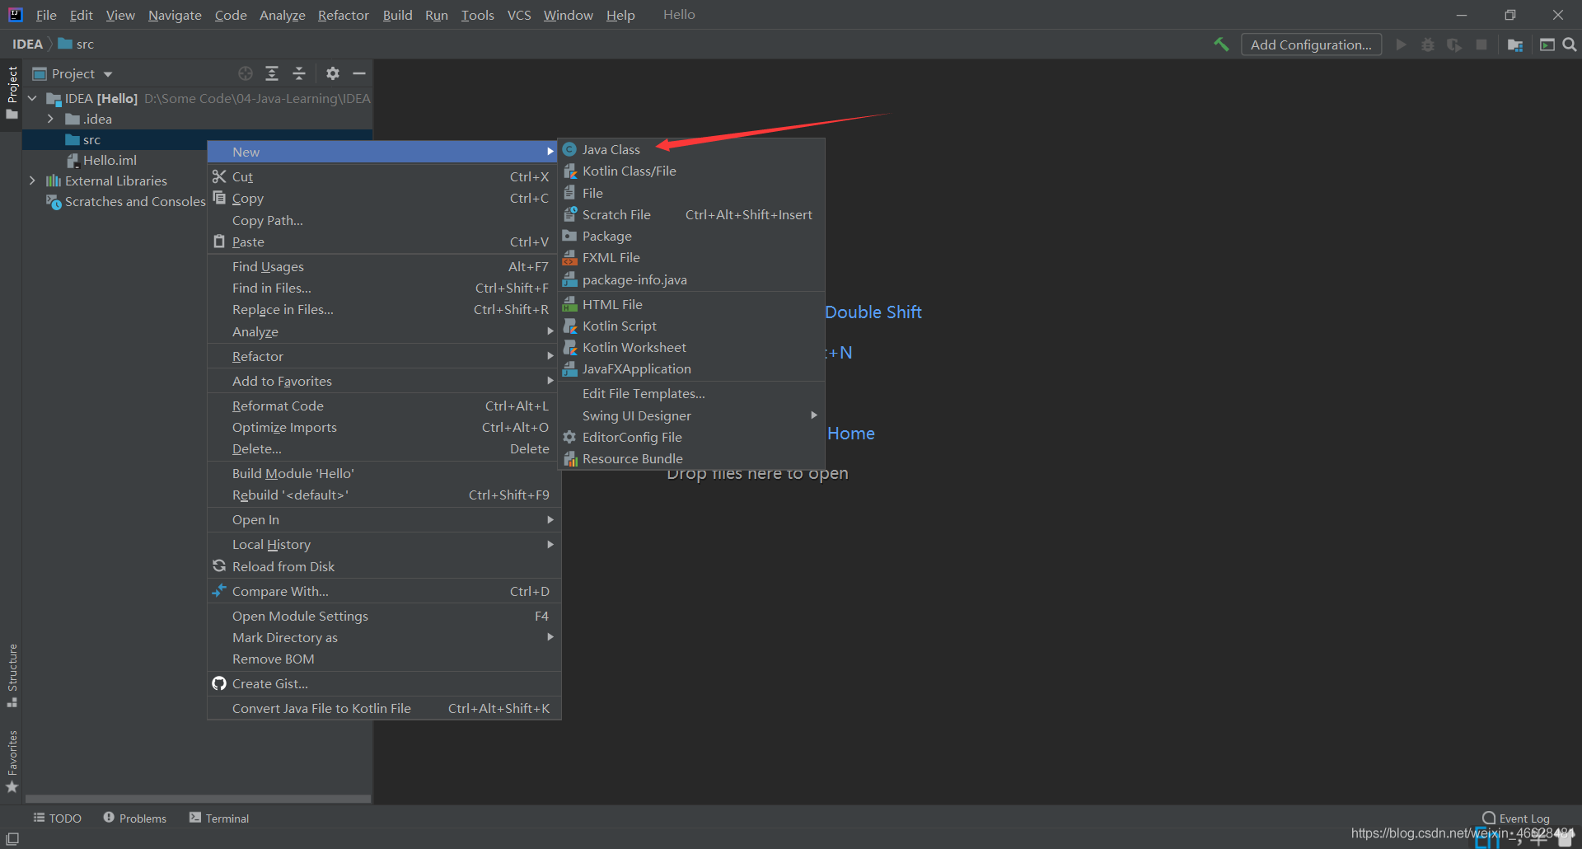Screen dimensions: 1582x849
Task: Open the Refactor menu in the menu bar
Action: coord(343,14)
